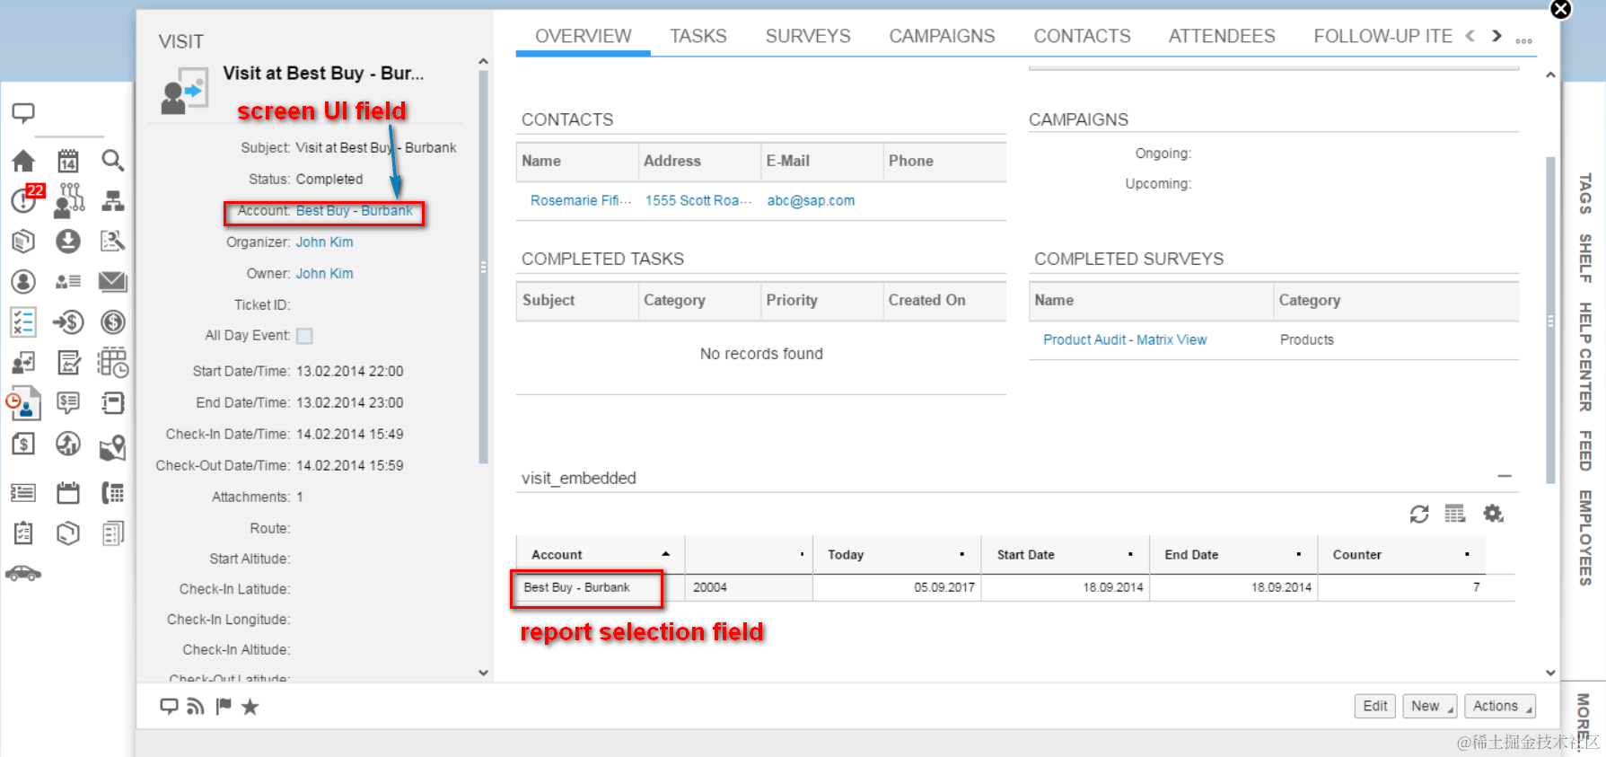The width and height of the screenshot is (1606, 757).
Task: Collapse the visit_embedded section
Action: pos(1505,477)
